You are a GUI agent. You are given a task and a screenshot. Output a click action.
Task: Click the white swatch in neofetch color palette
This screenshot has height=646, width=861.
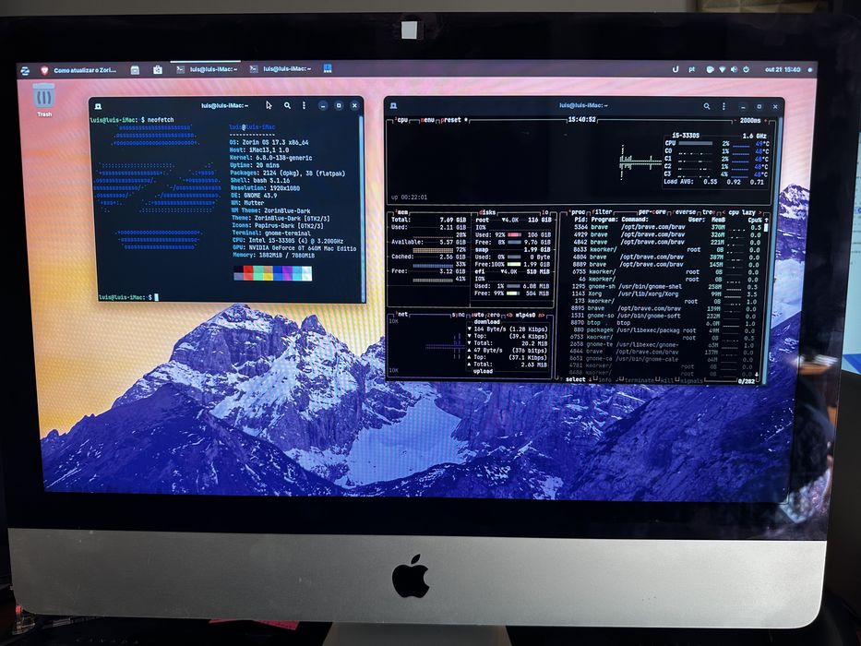pyautogui.click(x=306, y=273)
